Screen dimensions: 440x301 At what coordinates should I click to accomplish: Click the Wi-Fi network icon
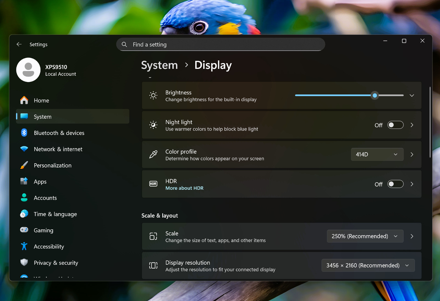click(24, 149)
